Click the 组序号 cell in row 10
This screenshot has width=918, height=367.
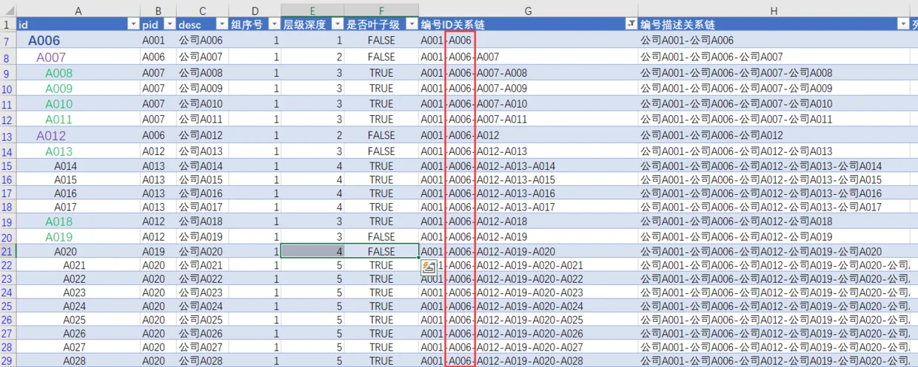255,89
